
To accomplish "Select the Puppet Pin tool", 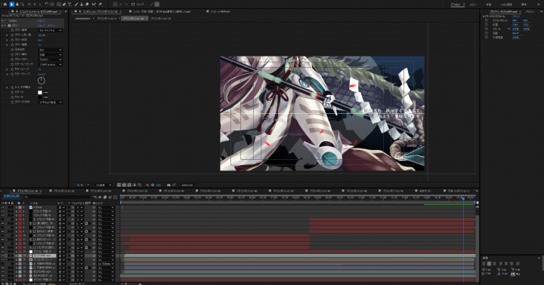I will point(100,5).
